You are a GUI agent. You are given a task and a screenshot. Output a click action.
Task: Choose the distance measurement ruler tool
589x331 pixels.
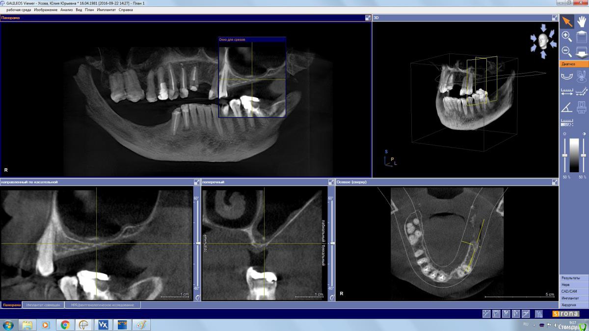[x=566, y=91]
